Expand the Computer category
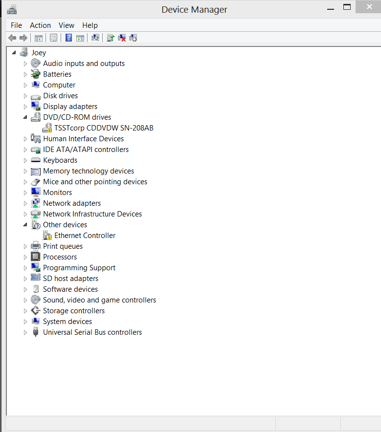The image size is (381, 432). (x=25, y=85)
